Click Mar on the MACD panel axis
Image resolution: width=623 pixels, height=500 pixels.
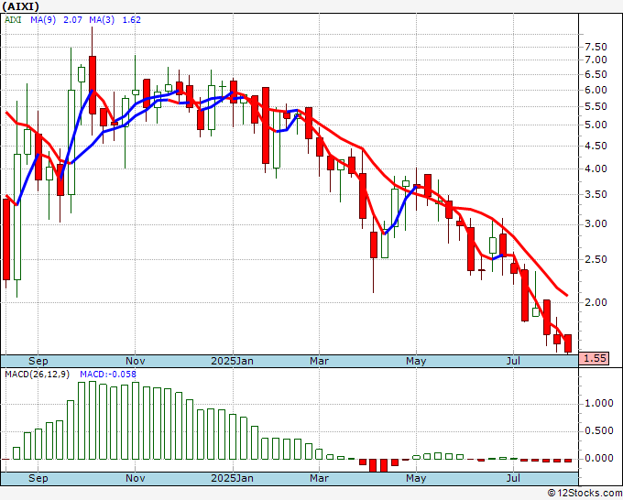319,478
